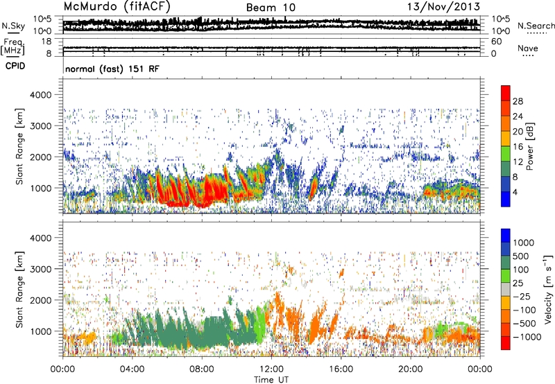Click the 'Power [dB]' colorbar label
The width and height of the screenshot is (555, 384).
pyautogui.click(x=529, y=146)
